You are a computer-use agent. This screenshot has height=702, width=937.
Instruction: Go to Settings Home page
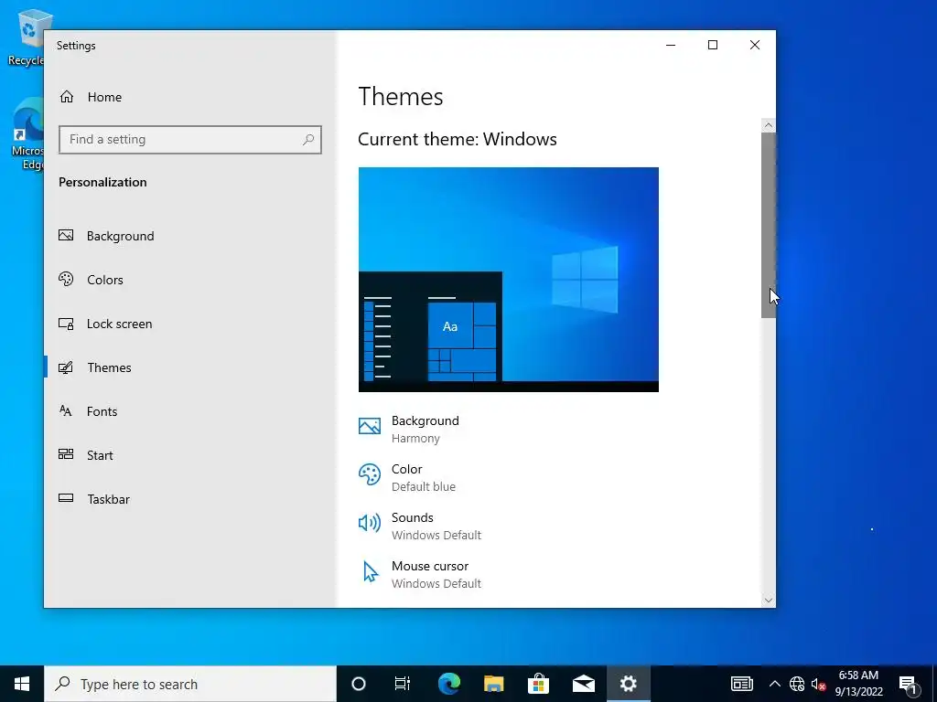pyautogui.click(x=91, y=97)
